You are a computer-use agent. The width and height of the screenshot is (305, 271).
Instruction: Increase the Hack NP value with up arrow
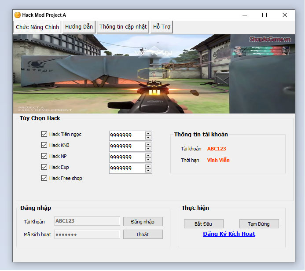click(x=148, y=156)
